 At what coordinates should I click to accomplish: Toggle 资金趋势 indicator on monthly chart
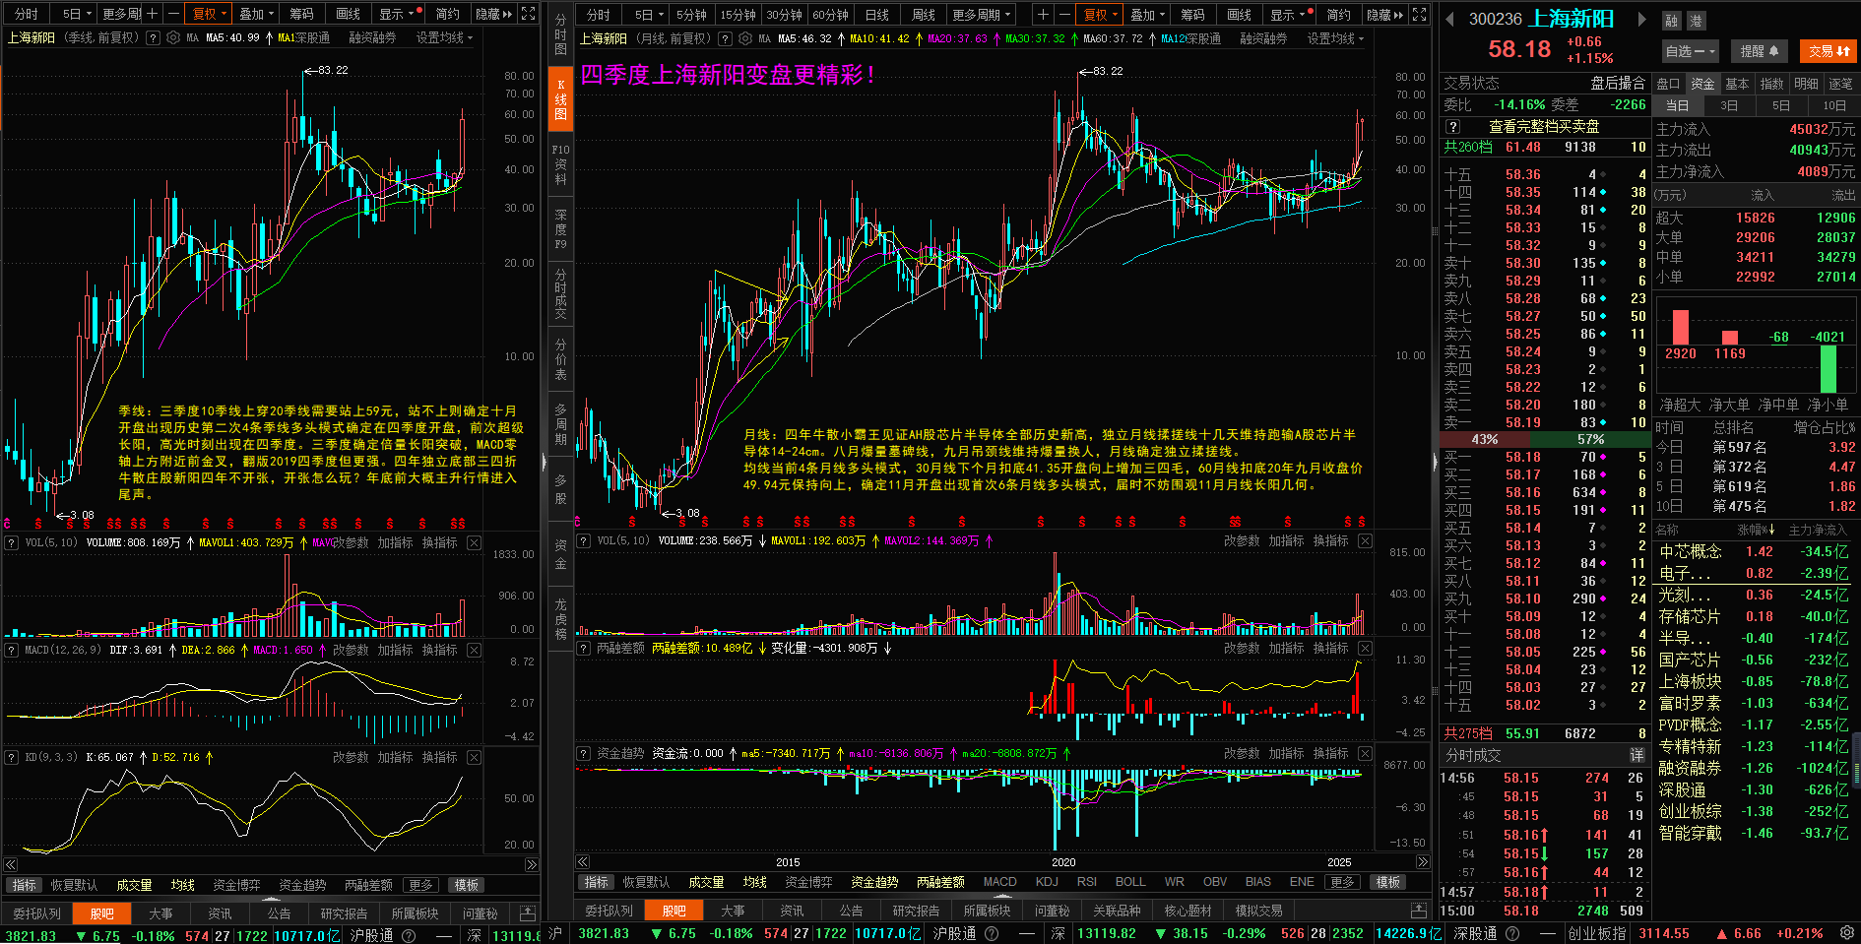[x=874, y=882]
